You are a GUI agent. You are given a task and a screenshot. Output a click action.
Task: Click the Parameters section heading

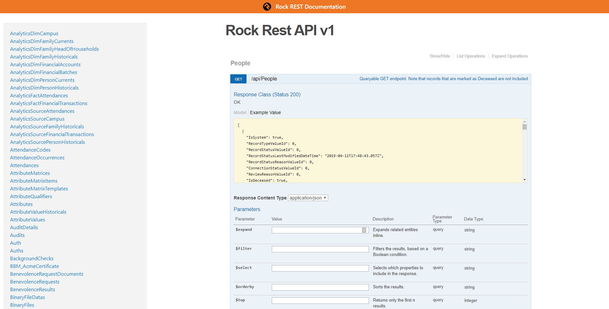(x=247, y=209)
